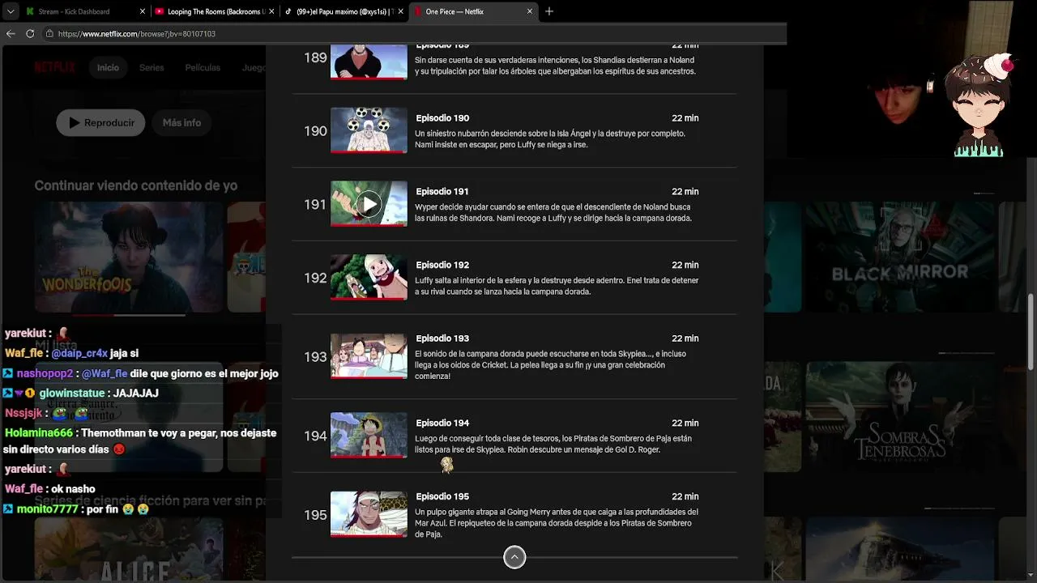Play Episodio 191 using its play icon
The width and height of the screenshot is (1037, 583).
tap(369, 204)
